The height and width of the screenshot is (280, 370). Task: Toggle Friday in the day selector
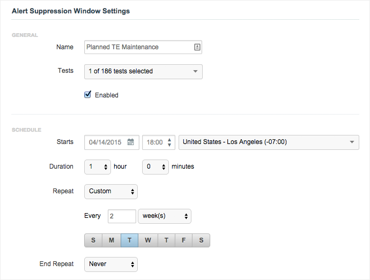coord(183,240)
